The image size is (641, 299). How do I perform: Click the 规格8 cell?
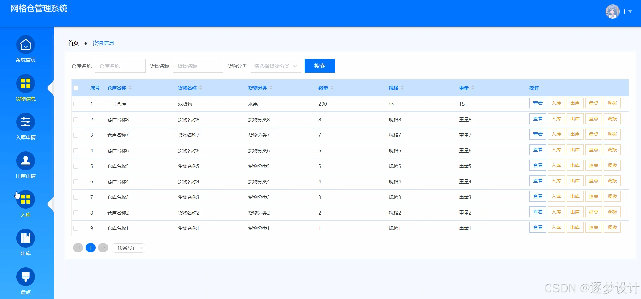click(x=395, y=120)
